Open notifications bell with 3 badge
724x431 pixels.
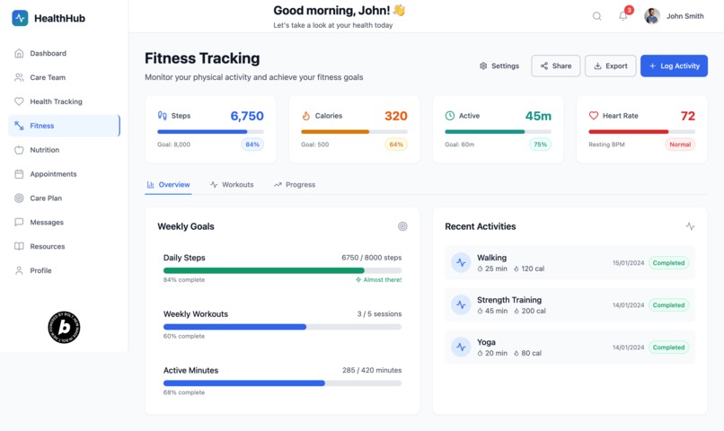[x=623, y=16]
